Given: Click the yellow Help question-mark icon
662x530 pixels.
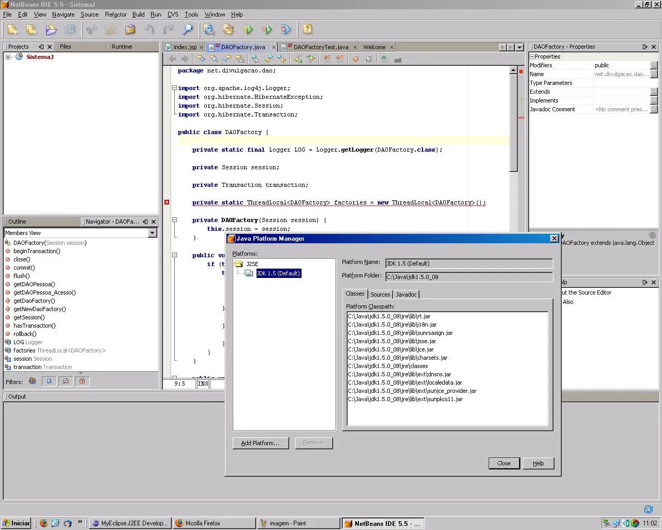Looking at the screenshot, I should (x=307, y=30).
